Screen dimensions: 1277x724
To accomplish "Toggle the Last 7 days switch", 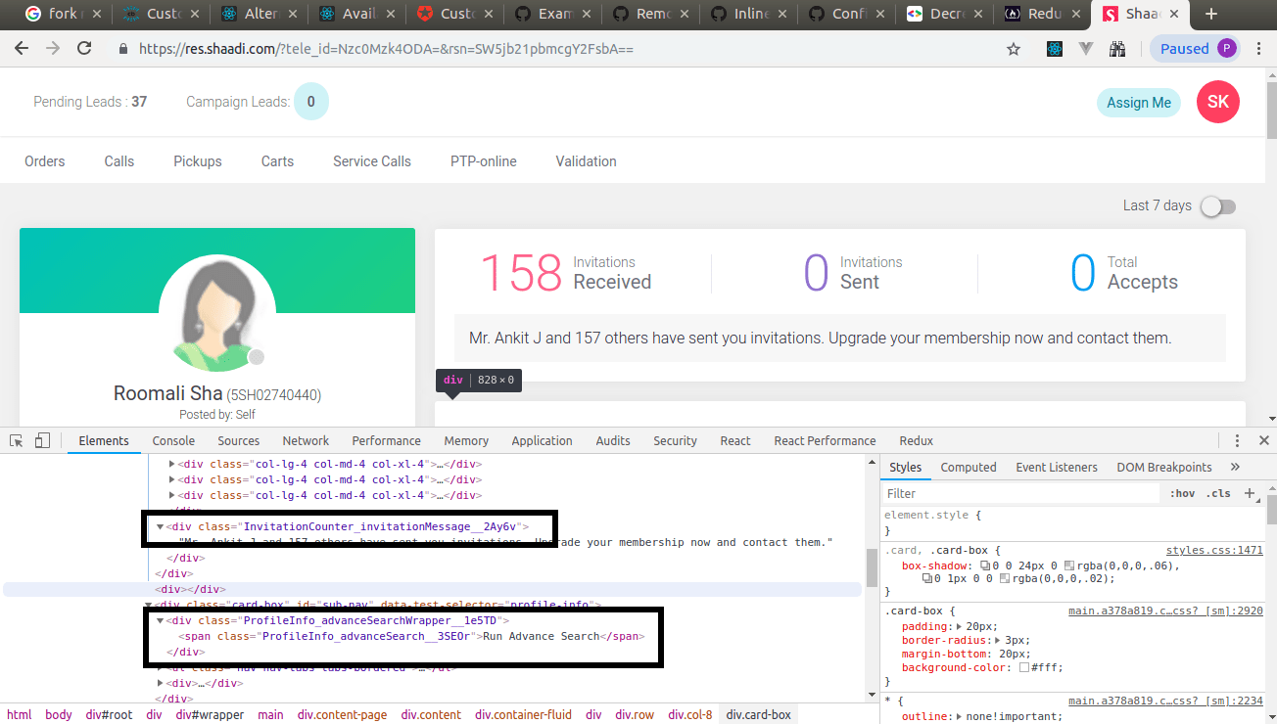I will point(1218,206).
